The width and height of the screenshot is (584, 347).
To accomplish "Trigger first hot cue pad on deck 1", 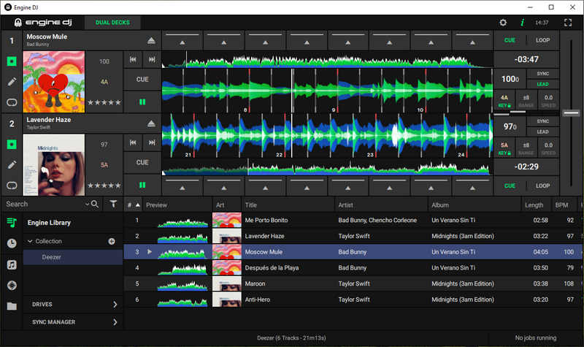I will (x=182, y=40).
